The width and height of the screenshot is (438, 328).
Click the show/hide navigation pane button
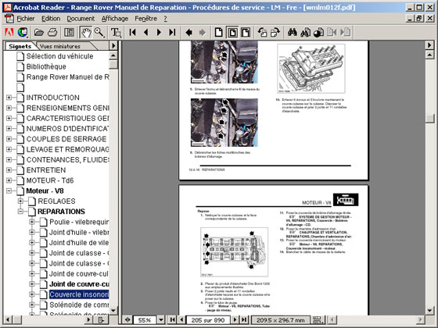pos(127,319)
